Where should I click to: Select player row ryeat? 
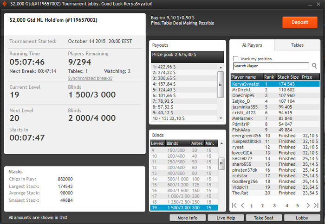pos(275,147)
